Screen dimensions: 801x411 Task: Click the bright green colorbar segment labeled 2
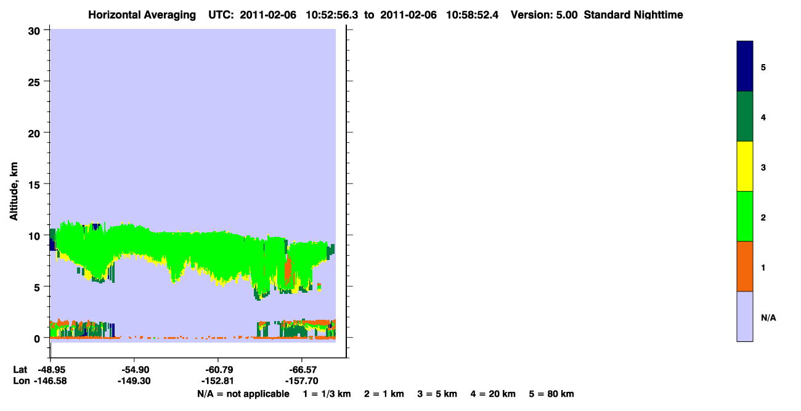pos(745,216)
